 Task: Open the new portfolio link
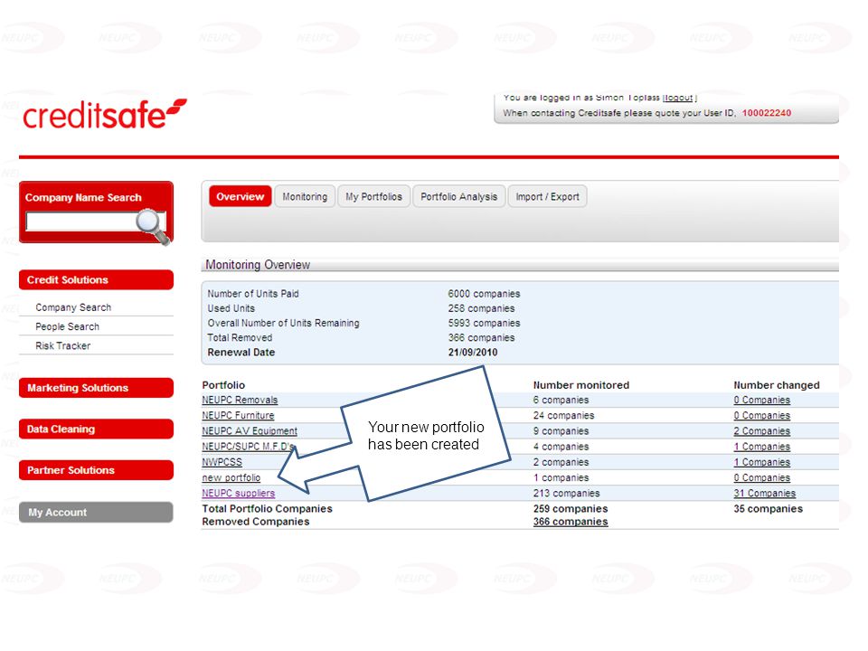231,477
